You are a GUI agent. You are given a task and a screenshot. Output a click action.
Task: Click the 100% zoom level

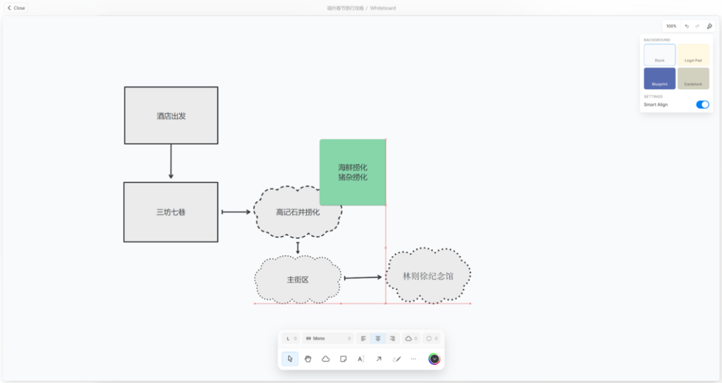pos(671,26)
